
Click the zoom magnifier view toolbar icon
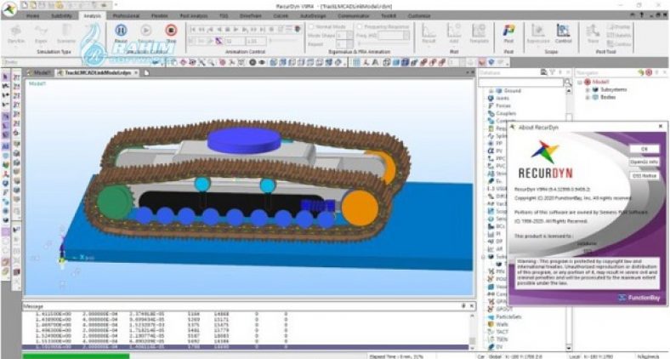point(211,62)
